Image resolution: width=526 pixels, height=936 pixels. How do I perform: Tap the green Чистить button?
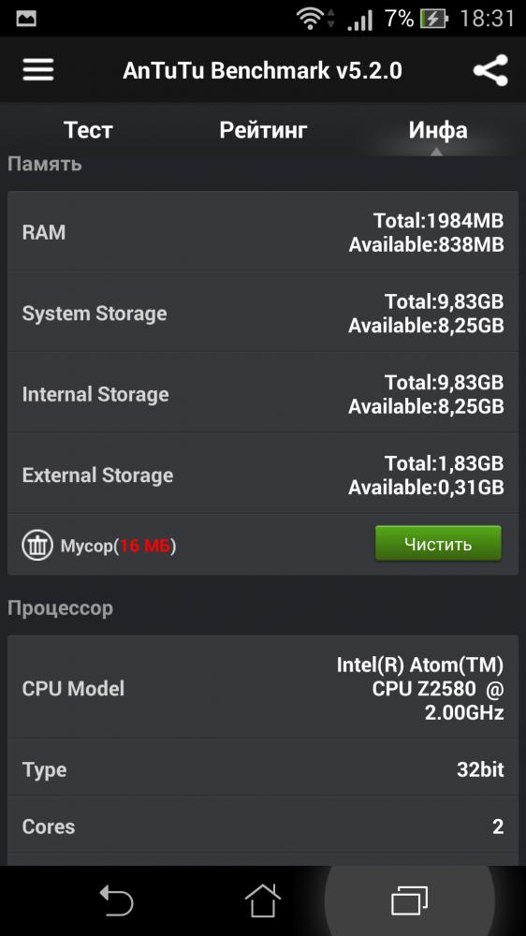[x=438, y=543]
